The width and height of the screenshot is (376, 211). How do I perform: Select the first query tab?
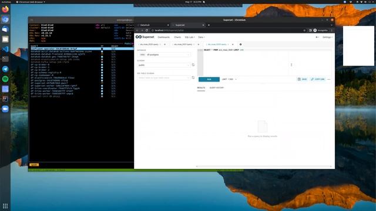pos(149,45)
